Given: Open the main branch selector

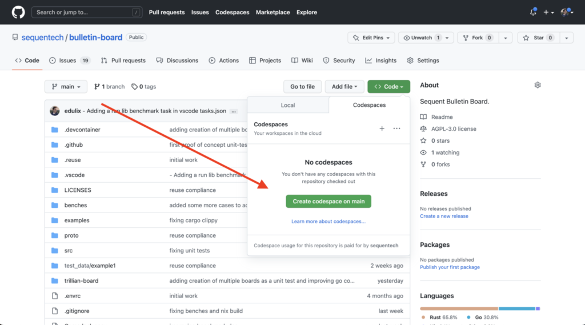Looking at the screenshot, I should click(66, 87).
